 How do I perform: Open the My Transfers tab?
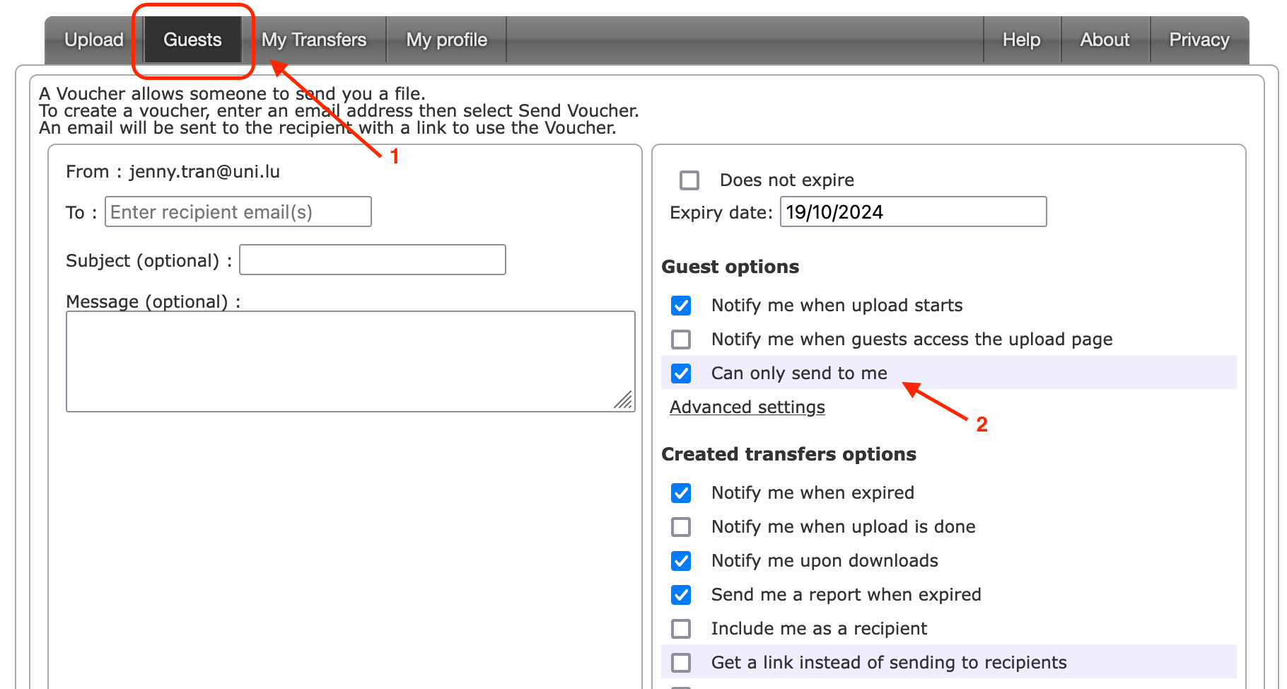click(x=314, y=40)
